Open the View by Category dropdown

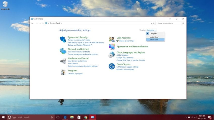click(151, 30)
